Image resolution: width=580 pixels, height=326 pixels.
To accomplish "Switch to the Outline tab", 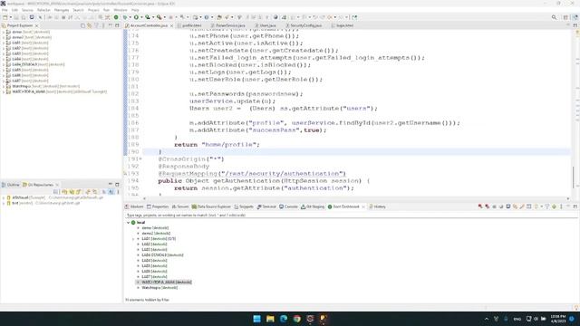I will (11, 185).
